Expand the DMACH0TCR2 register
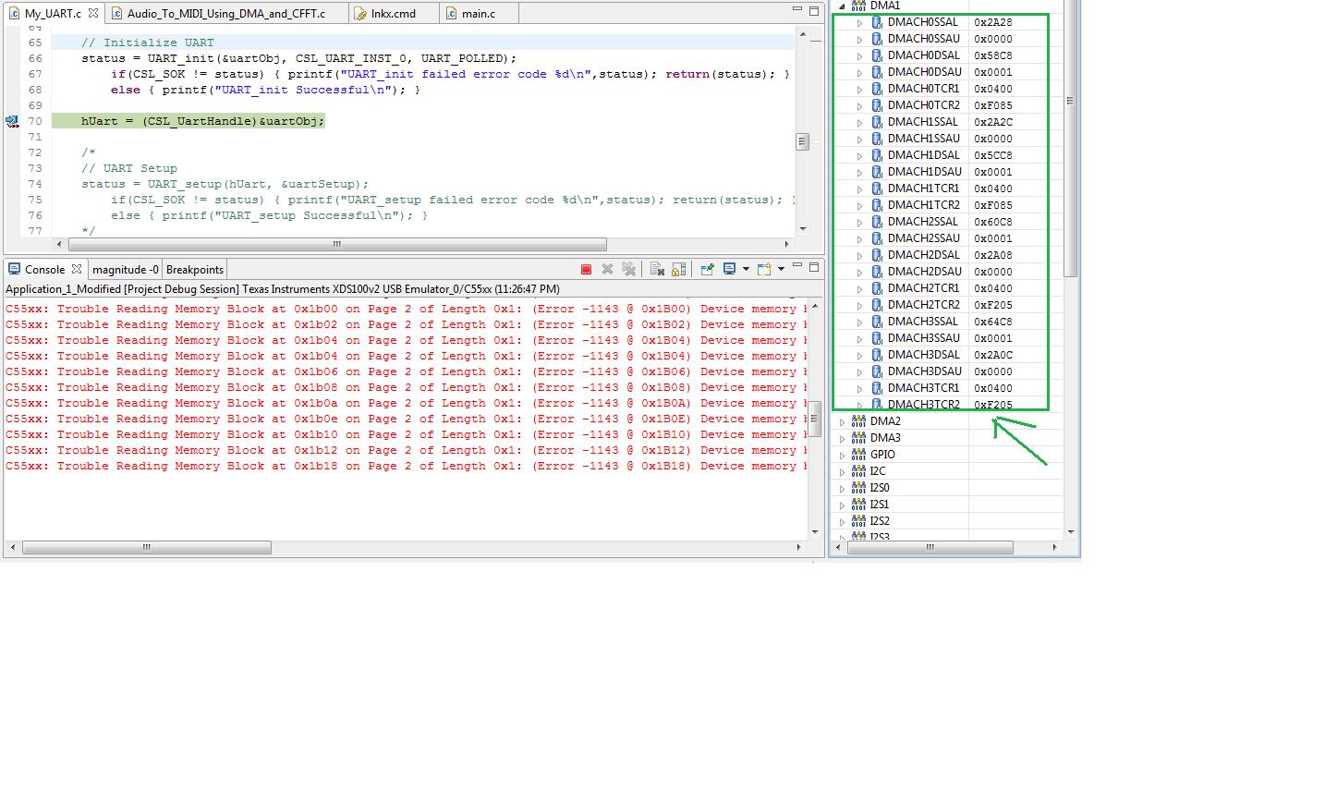Image resolution: width=1325 pixels, height=803 pixels. click(859, 105)
